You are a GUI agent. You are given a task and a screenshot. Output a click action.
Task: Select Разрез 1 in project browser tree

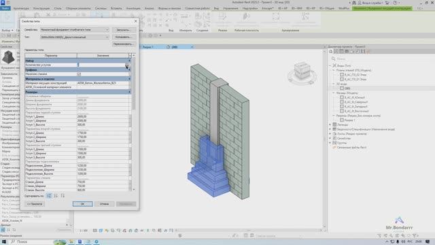coord(349,120)
